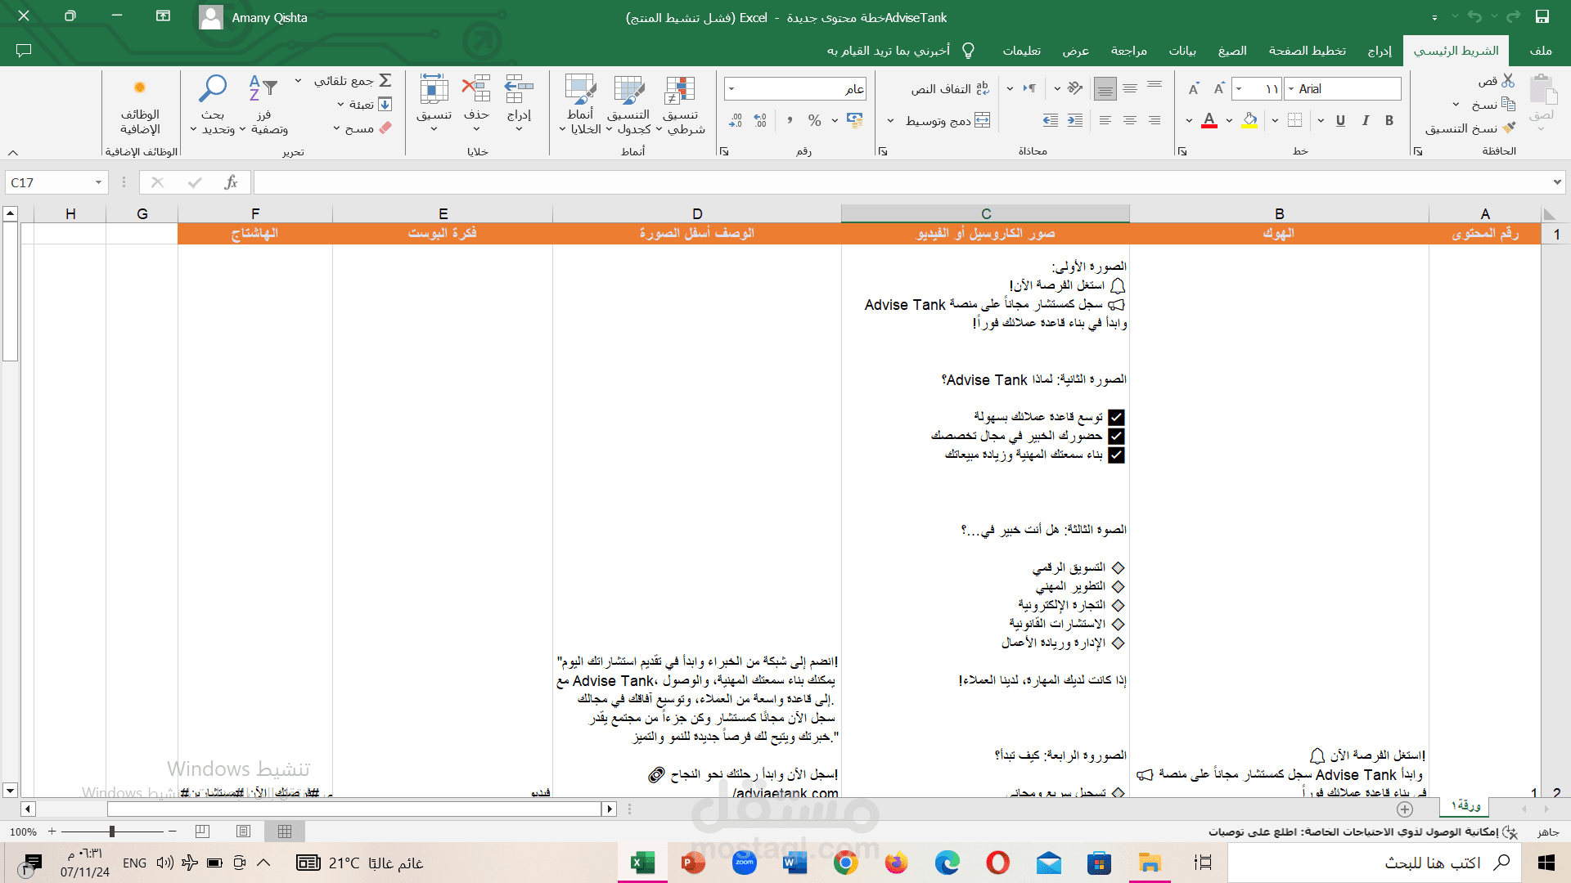Click the Wrap Text (التفاف النص) button
This screenshot has width=1571, height=883.
(x=950, y=88)
